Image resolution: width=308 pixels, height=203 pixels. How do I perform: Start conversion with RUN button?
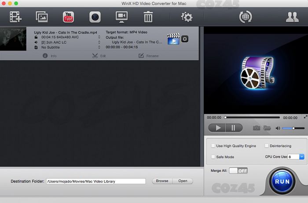[x=282, y=181]
